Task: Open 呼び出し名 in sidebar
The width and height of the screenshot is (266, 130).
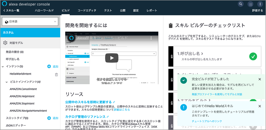Action: pos(13,59)
